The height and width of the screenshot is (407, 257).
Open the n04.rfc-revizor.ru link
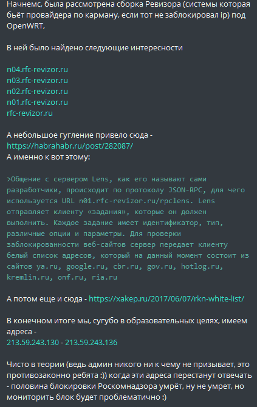[37, 70]
